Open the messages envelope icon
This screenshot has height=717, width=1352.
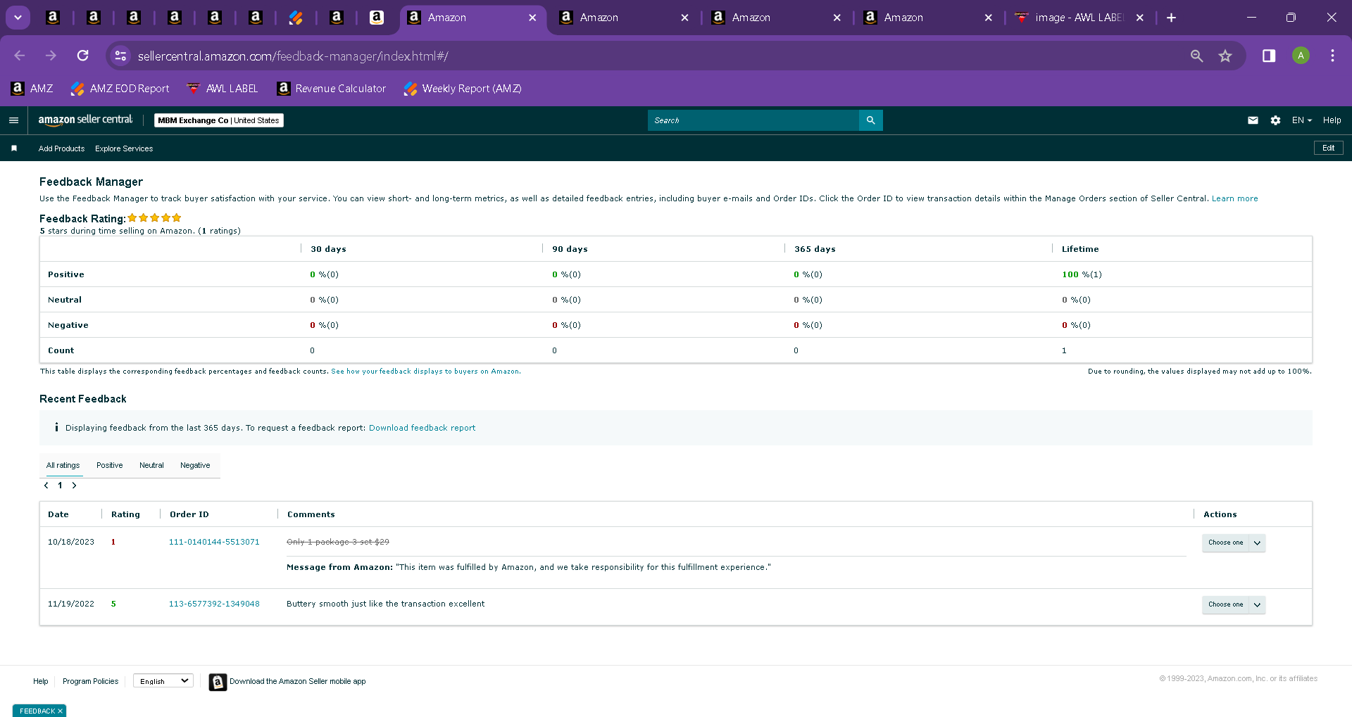pyautogui.click(x=1253, y=120)
